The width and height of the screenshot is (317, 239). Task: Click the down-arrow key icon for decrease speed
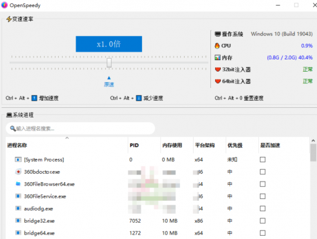pyautogui.click(x=139, y=98)
